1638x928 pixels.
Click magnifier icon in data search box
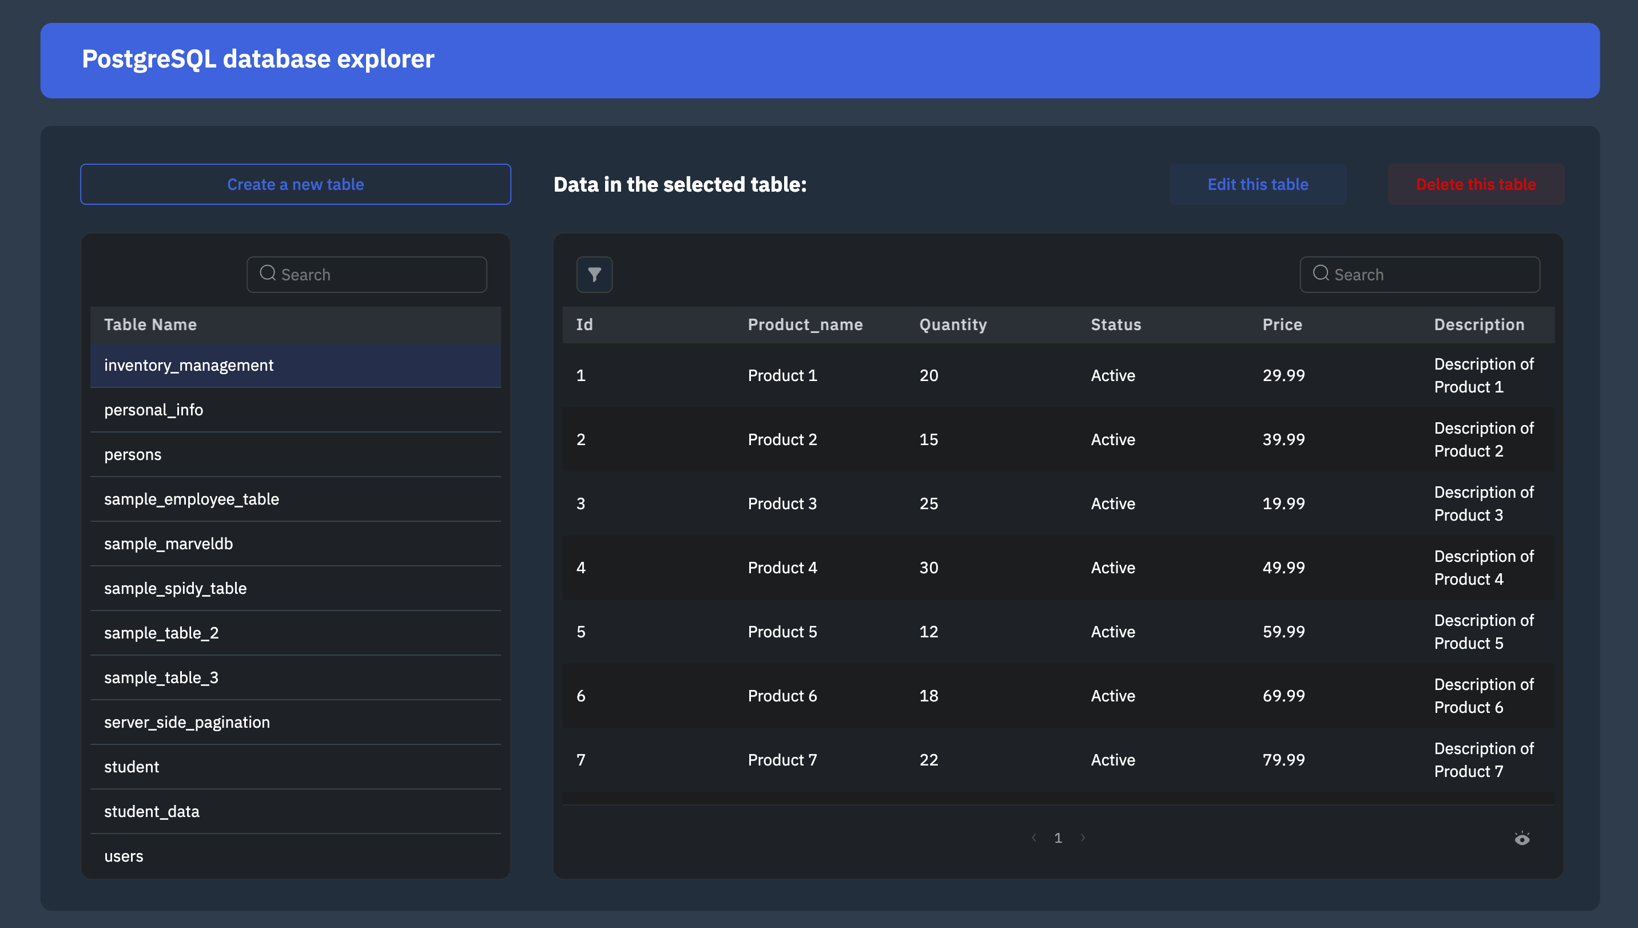(x=1321, y=273)
